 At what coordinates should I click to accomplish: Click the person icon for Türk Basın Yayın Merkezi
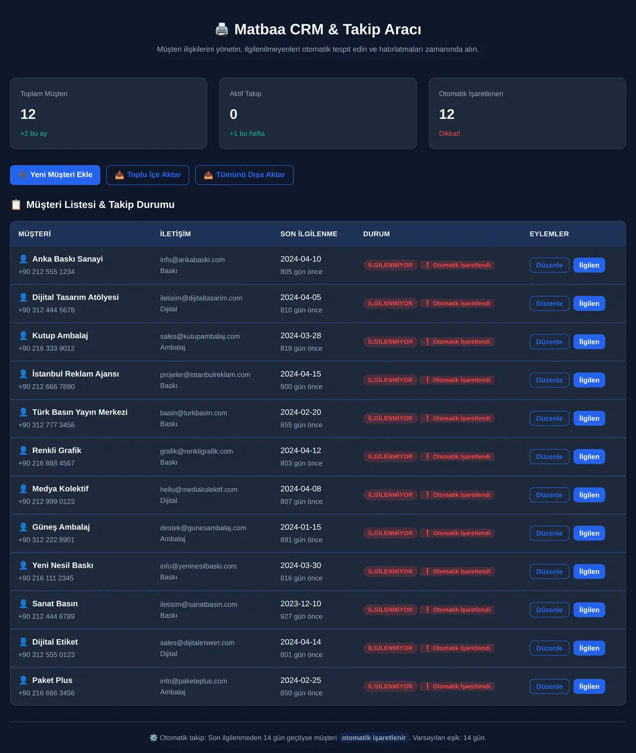coord(23,412)
